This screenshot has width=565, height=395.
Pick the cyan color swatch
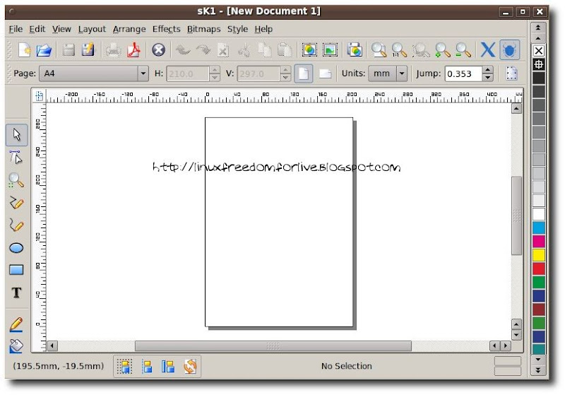[539, 228]
